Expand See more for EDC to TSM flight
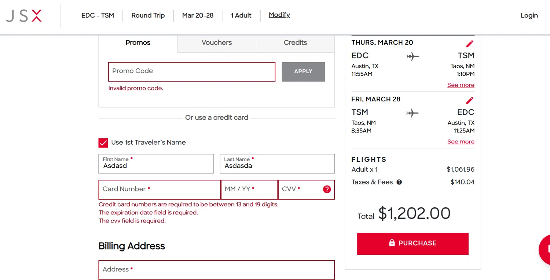 click(x=461, y=85)
